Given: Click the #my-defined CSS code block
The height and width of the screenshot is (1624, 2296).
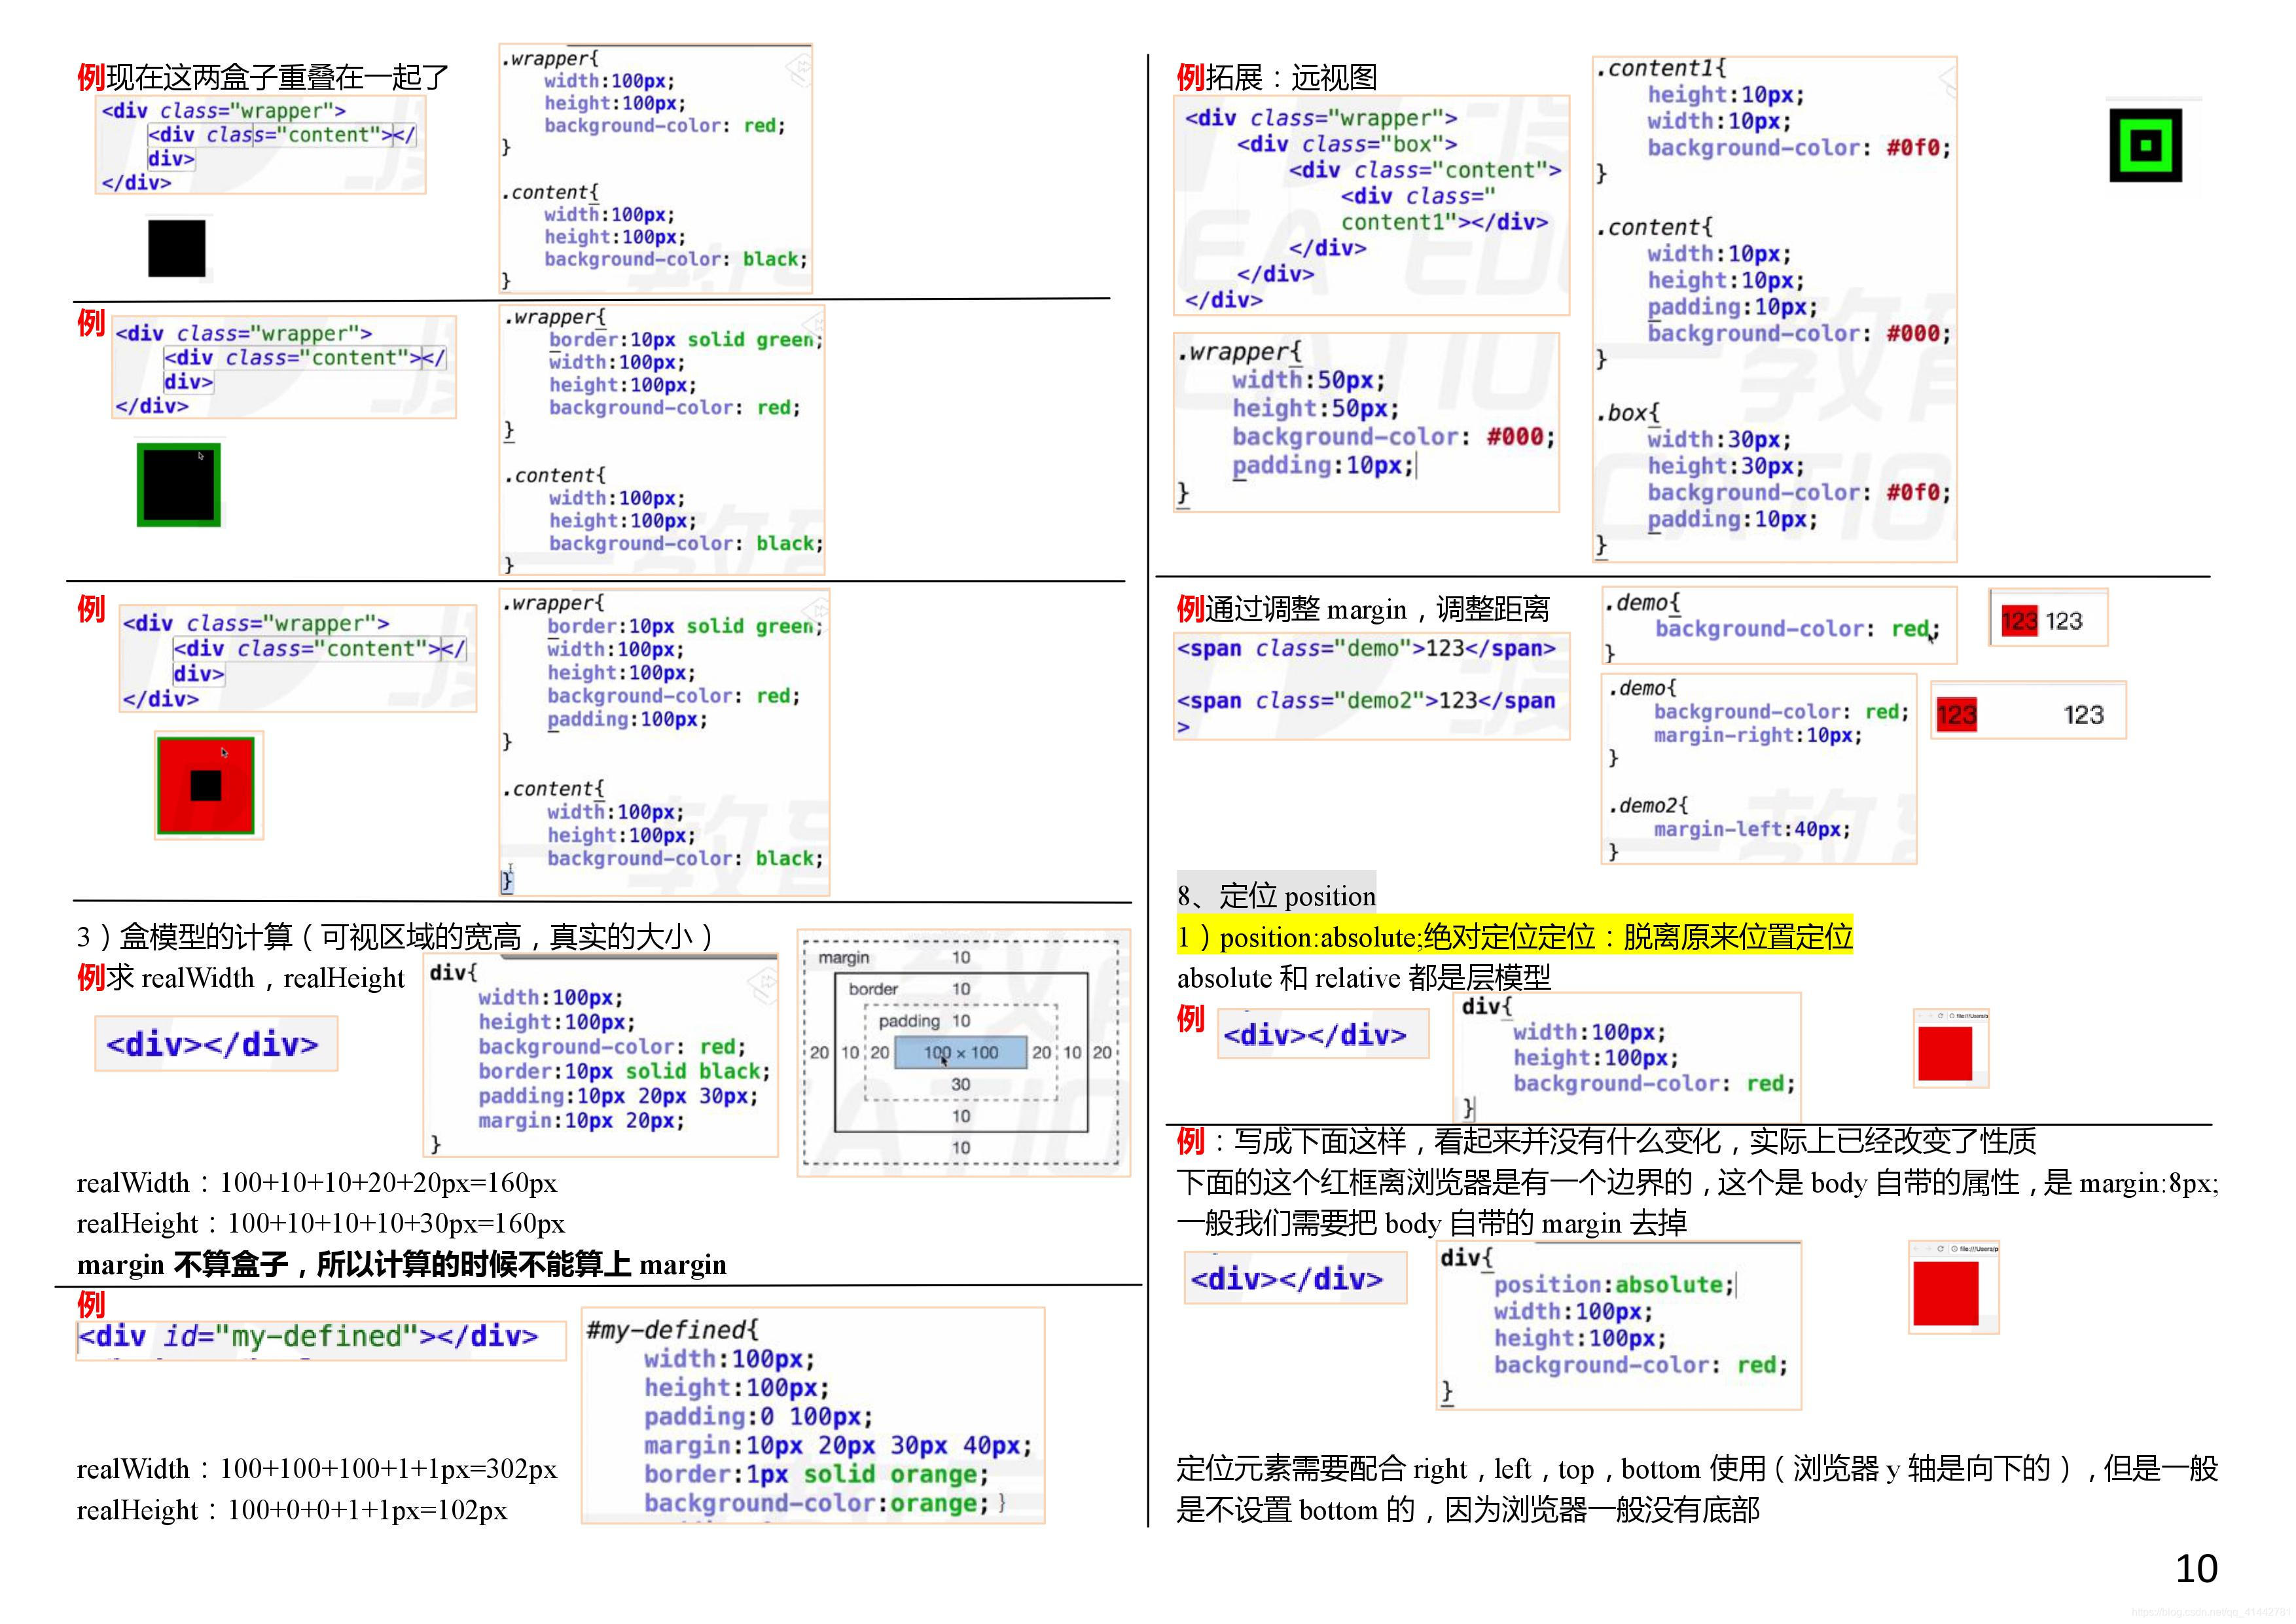Looking at the screenshot, I should (812, 1415).
